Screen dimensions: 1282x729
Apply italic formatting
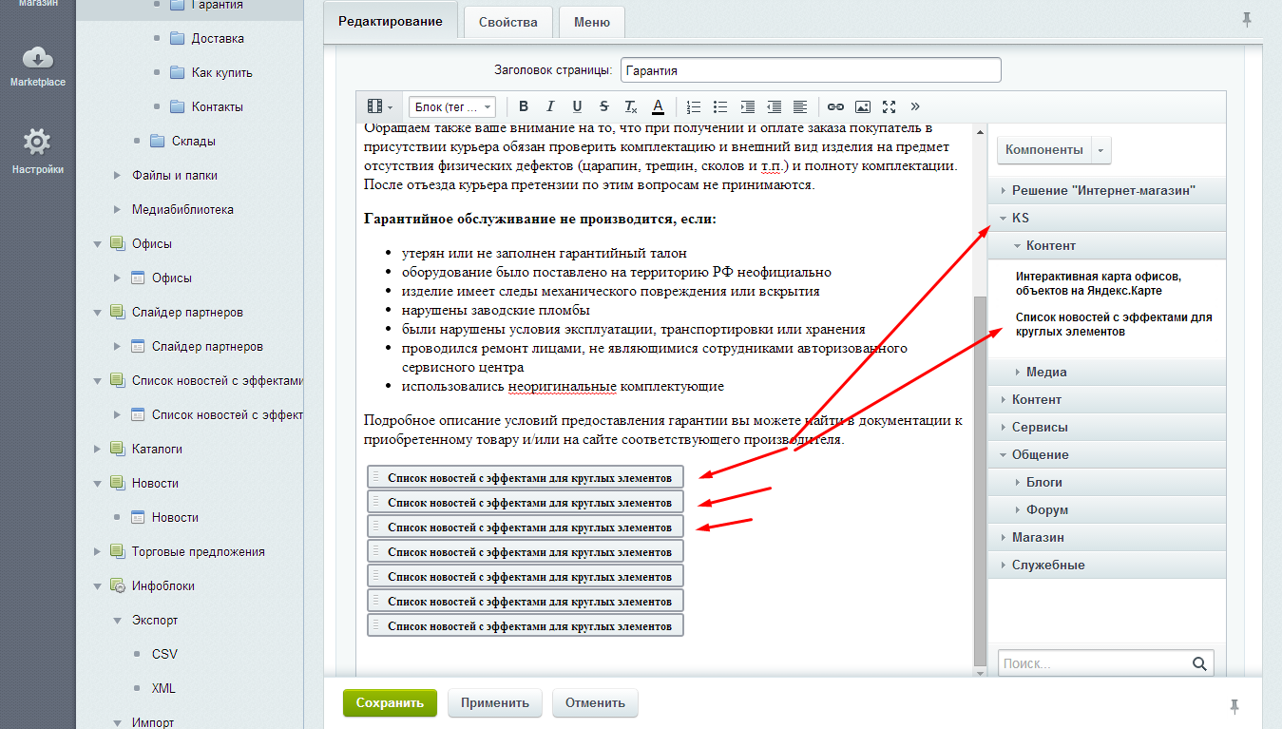point(549,106)
